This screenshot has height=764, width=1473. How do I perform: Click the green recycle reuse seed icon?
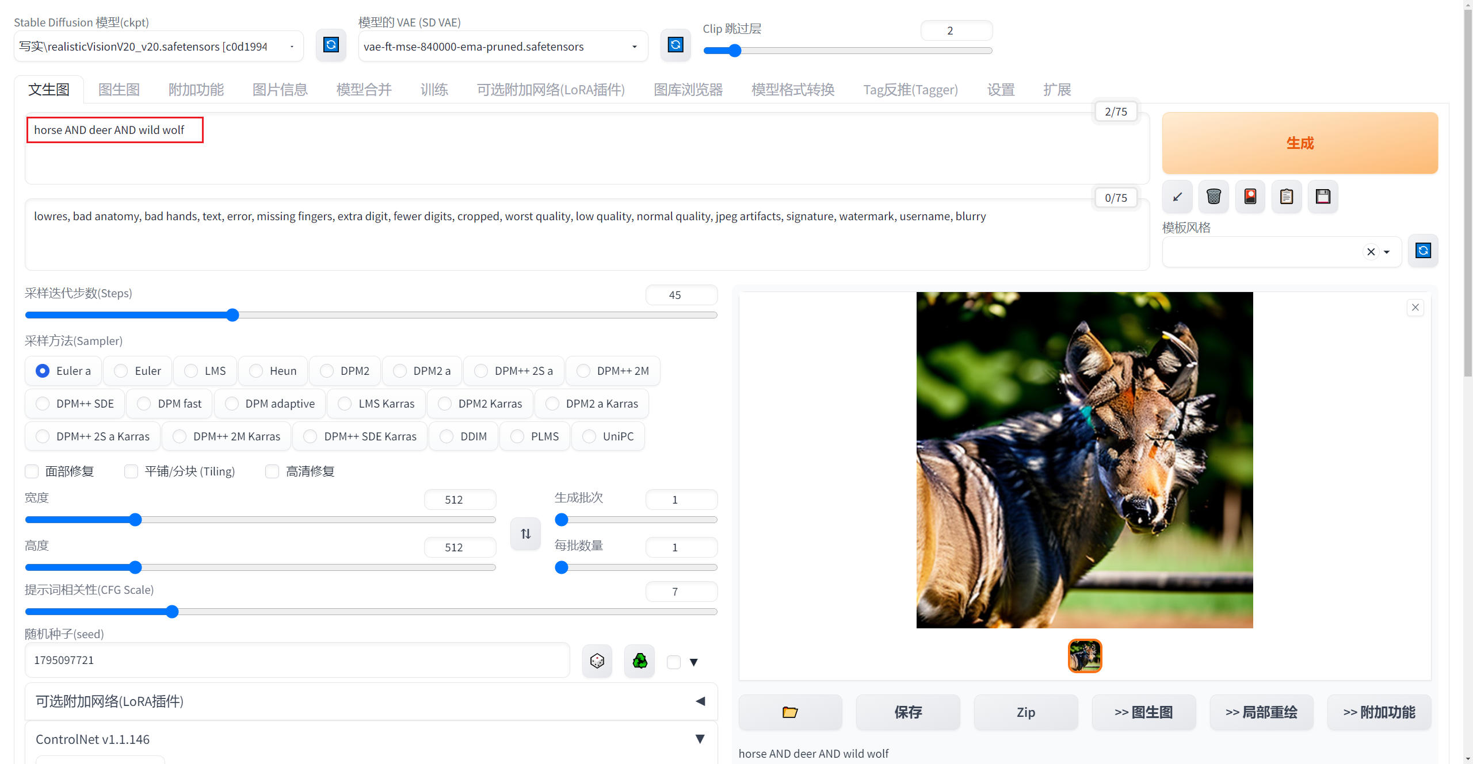[639, 661]
